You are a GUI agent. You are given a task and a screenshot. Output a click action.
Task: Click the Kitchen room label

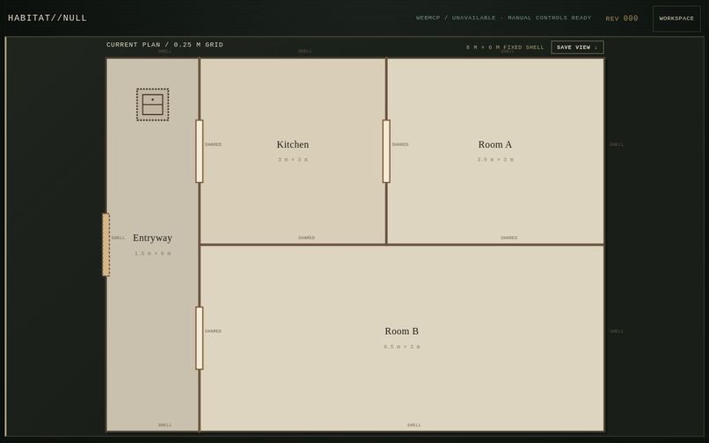tap(293, 145)
